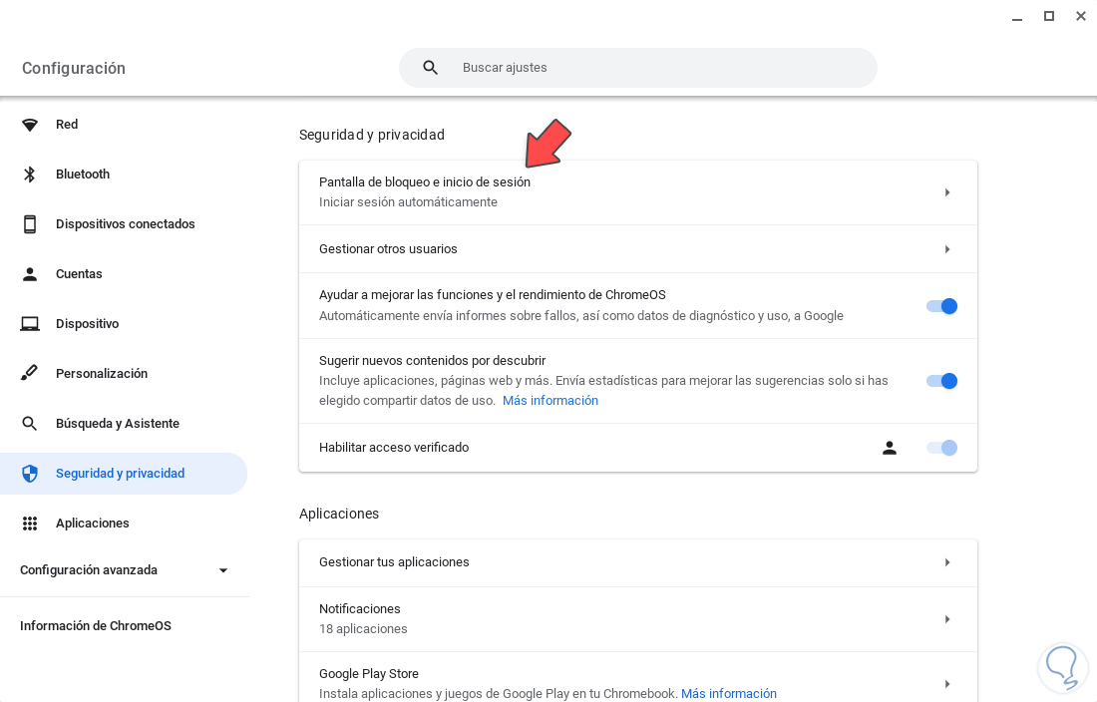Click the Bluetooth icon in the sidebar
The width and height of the screenshot is (1097, 702).
[30, 175]
